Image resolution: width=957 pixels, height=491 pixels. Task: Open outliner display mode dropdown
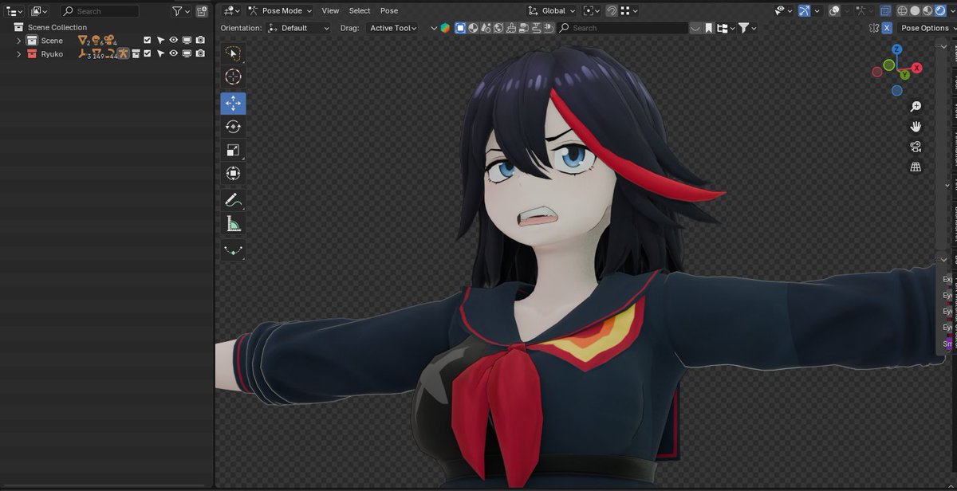point(39,11)
